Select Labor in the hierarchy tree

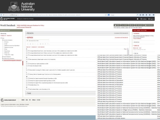pyautogui.click(x=6, y=44)
